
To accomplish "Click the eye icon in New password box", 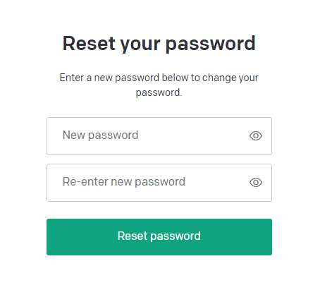I will point(256,136).
